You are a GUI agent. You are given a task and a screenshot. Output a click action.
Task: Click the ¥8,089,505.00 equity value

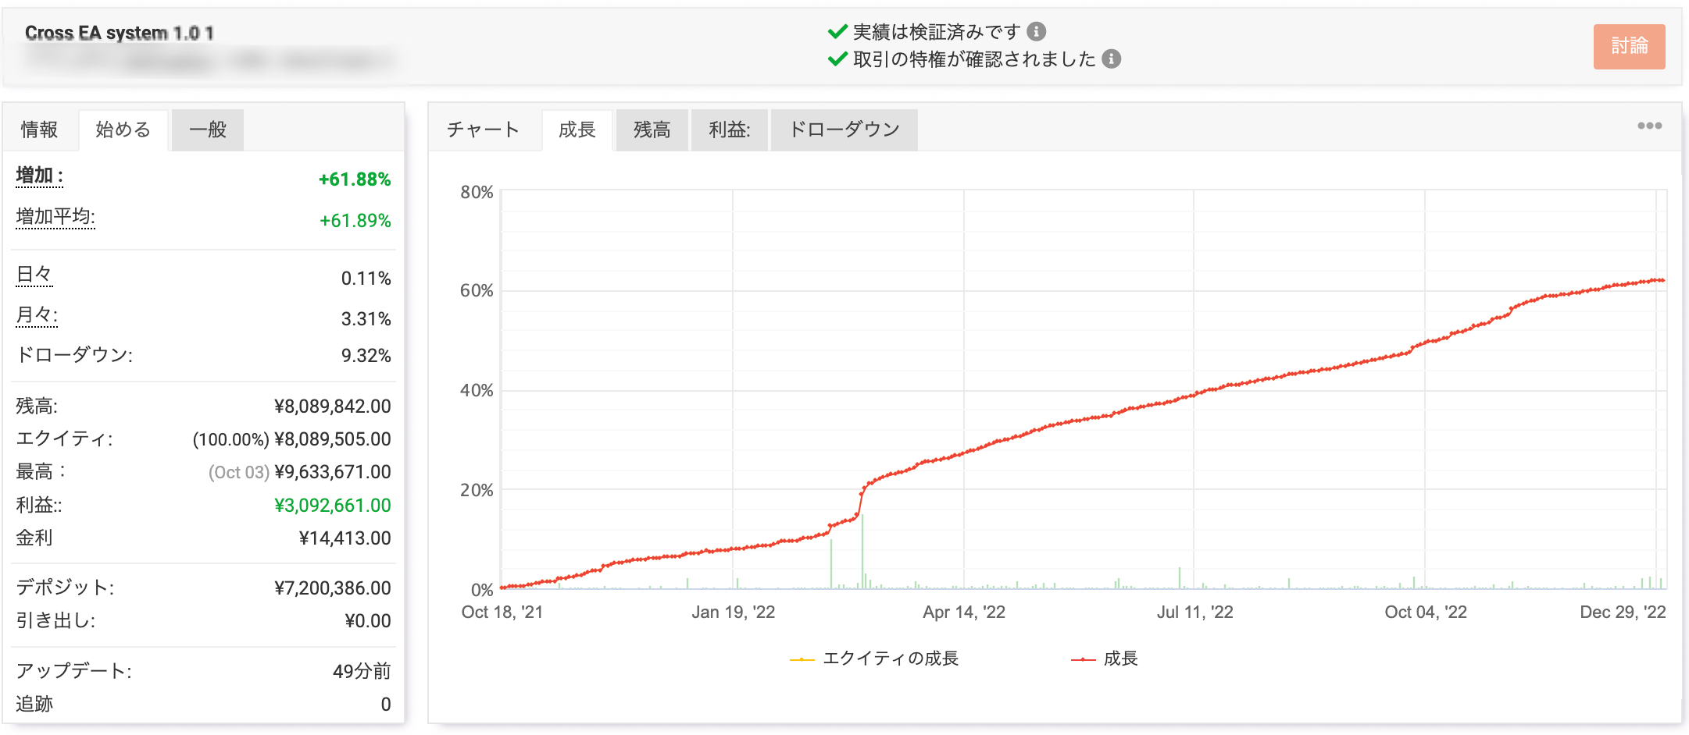click(x=333, y=439)
